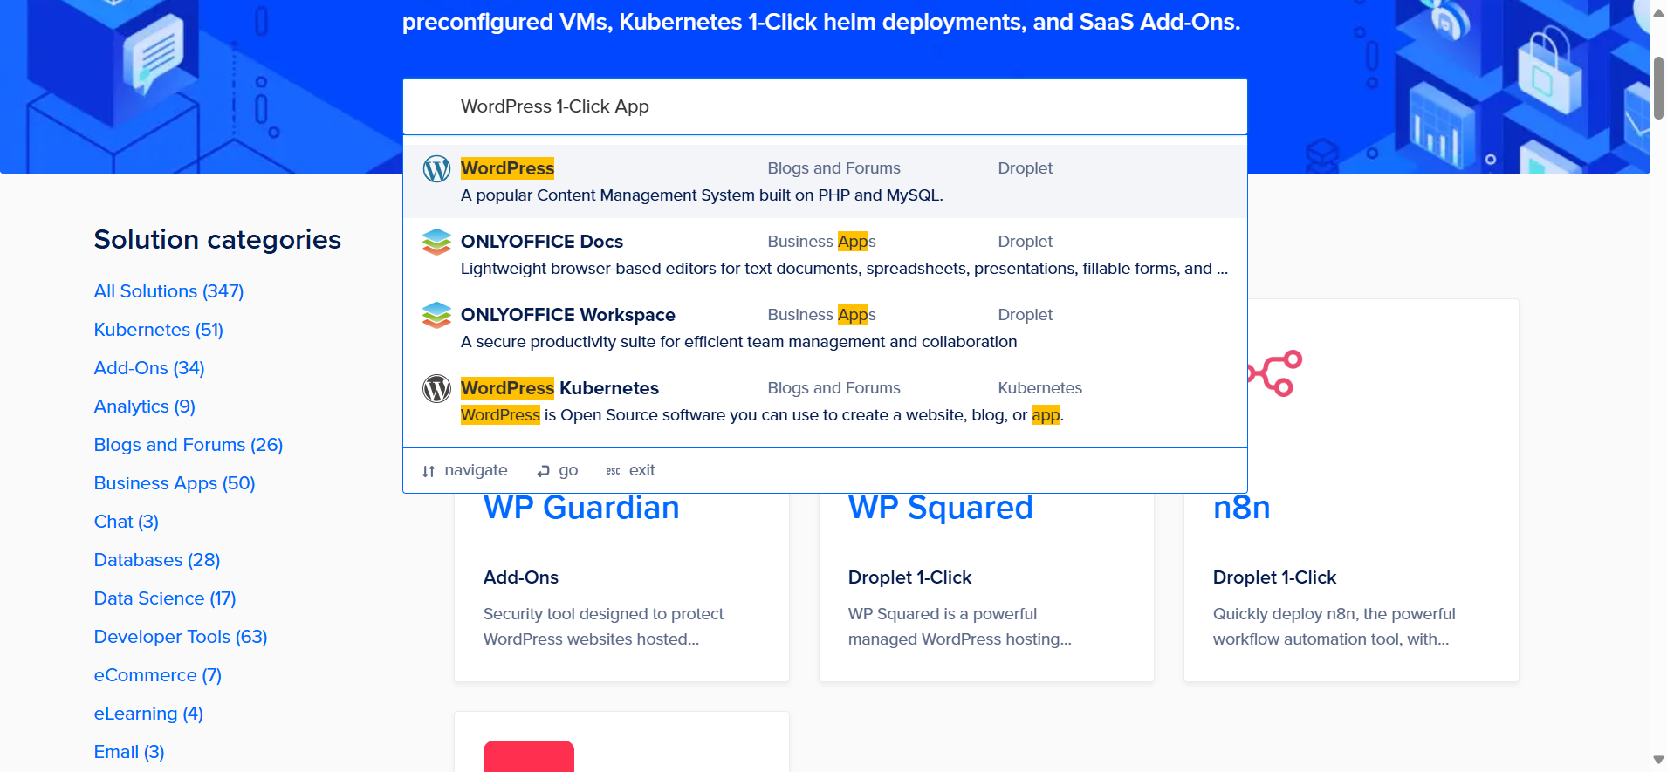Open the n8n card title
Viewport: 1667px width, 772px height.
click(1242, 508)
